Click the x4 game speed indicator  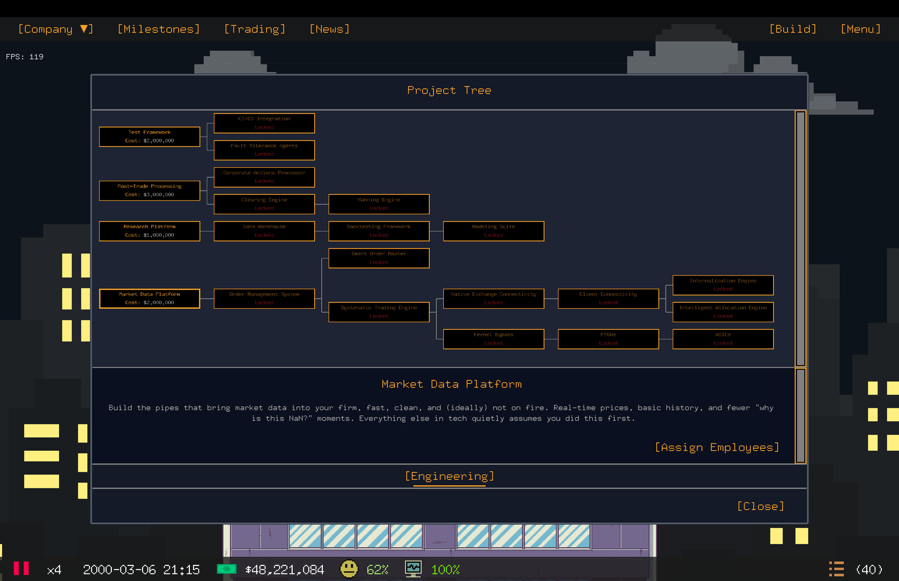click(x=54, y=569)
